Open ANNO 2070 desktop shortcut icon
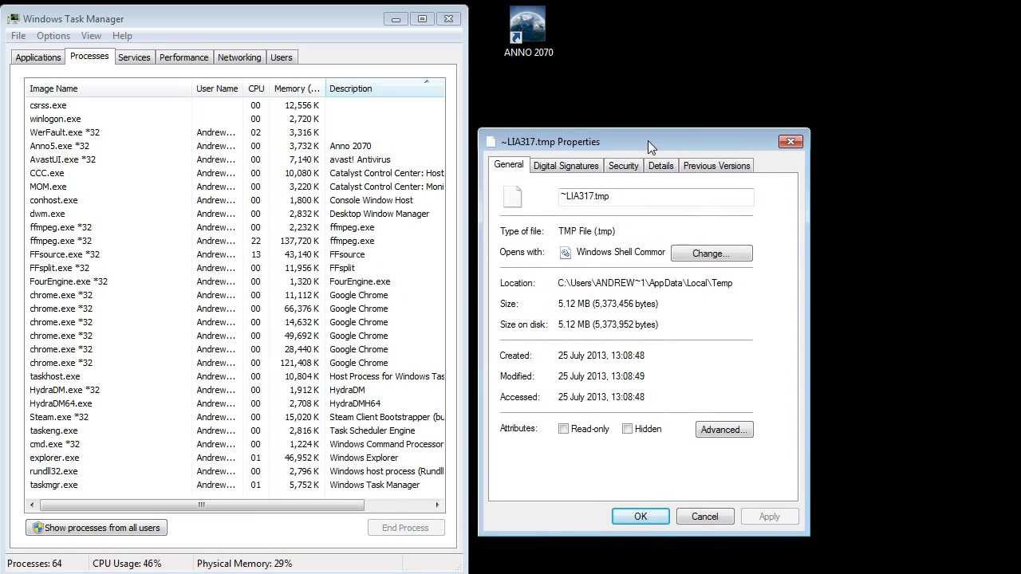 (528, 26)
